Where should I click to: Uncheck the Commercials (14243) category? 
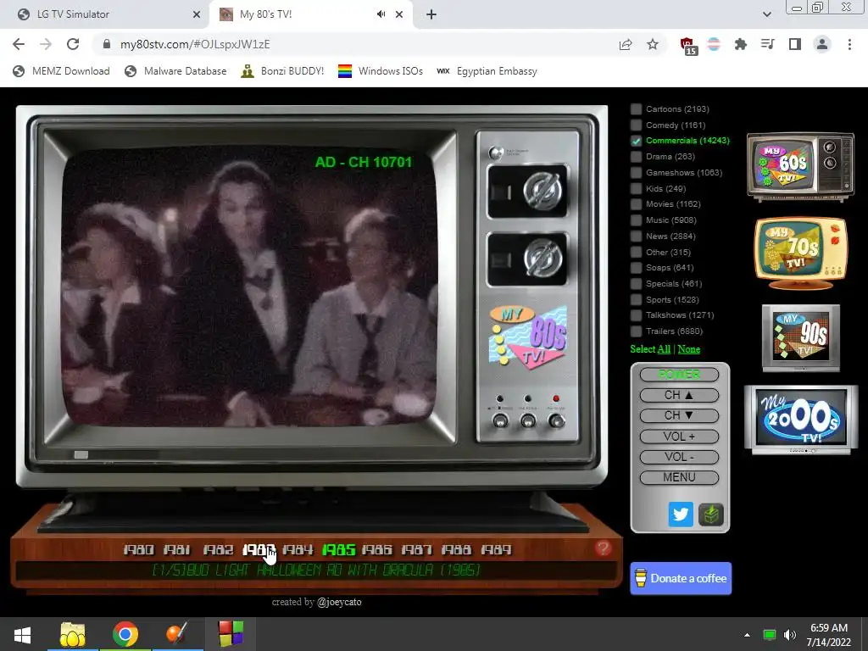tap(637, 141)
